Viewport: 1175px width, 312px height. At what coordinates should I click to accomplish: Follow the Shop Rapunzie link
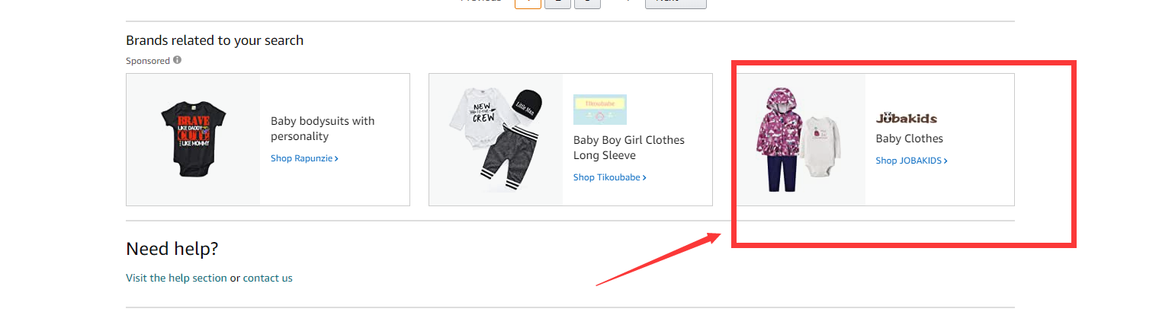[x=304, y=158]
